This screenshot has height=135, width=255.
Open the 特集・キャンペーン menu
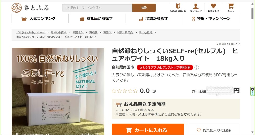coord(211,18)
